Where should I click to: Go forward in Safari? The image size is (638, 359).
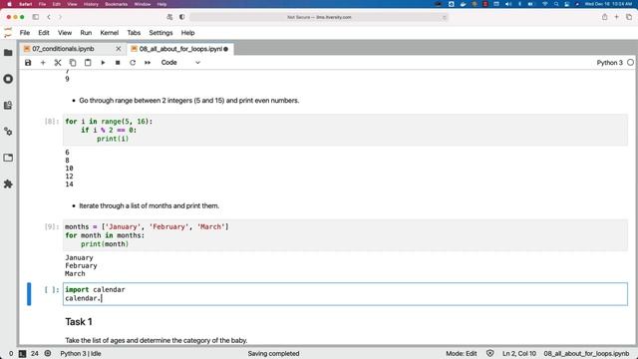[60, 17]
